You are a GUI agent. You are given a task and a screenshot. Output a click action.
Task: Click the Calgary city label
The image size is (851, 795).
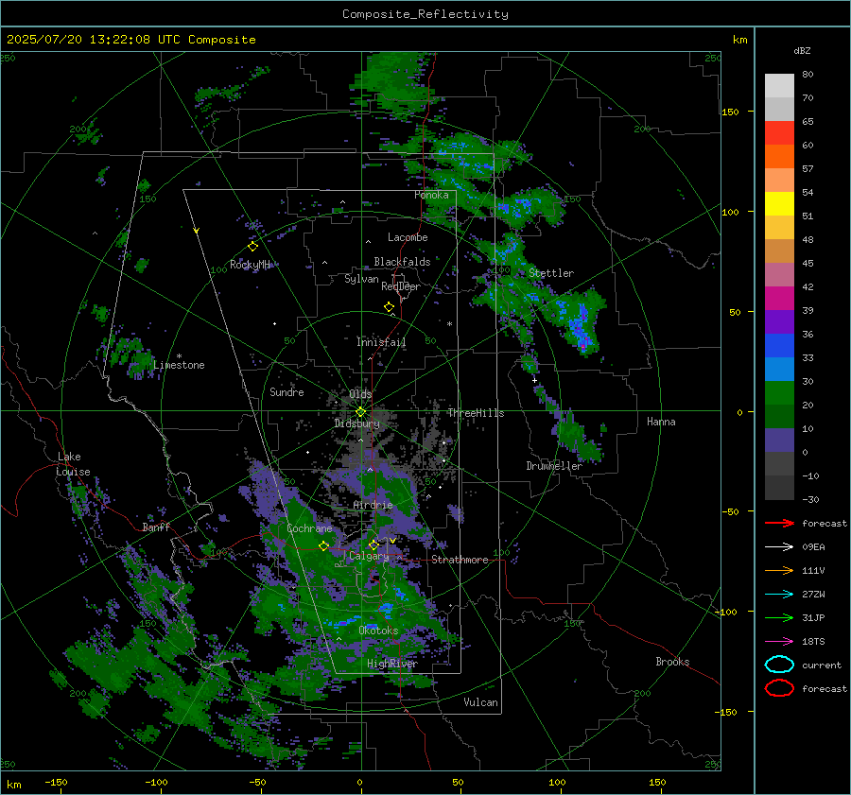coord(369,556)
